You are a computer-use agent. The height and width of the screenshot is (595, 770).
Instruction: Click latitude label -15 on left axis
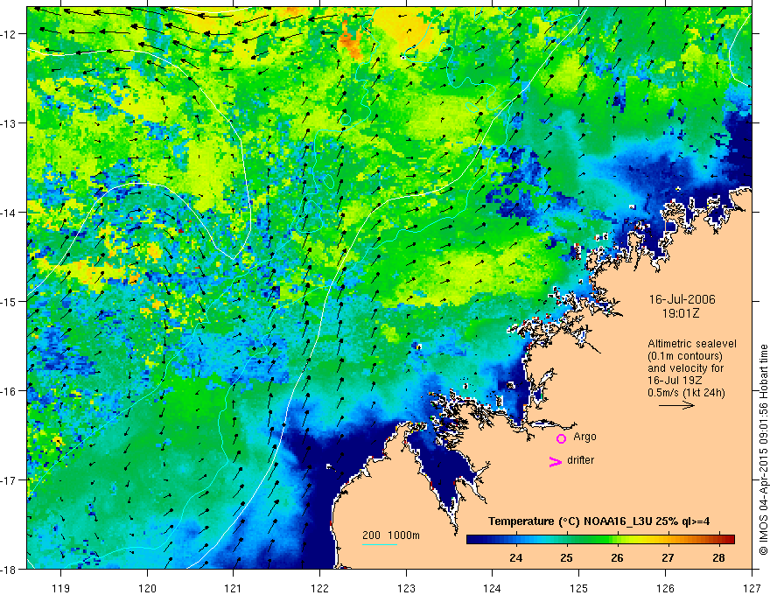tap(10, 302)
